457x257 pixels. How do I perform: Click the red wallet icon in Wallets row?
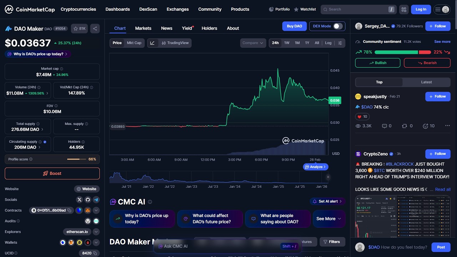pyautogui.click(x=88, y=242)
